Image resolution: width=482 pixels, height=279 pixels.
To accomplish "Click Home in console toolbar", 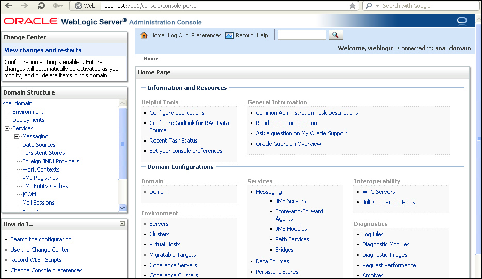I will click(158, 35).
